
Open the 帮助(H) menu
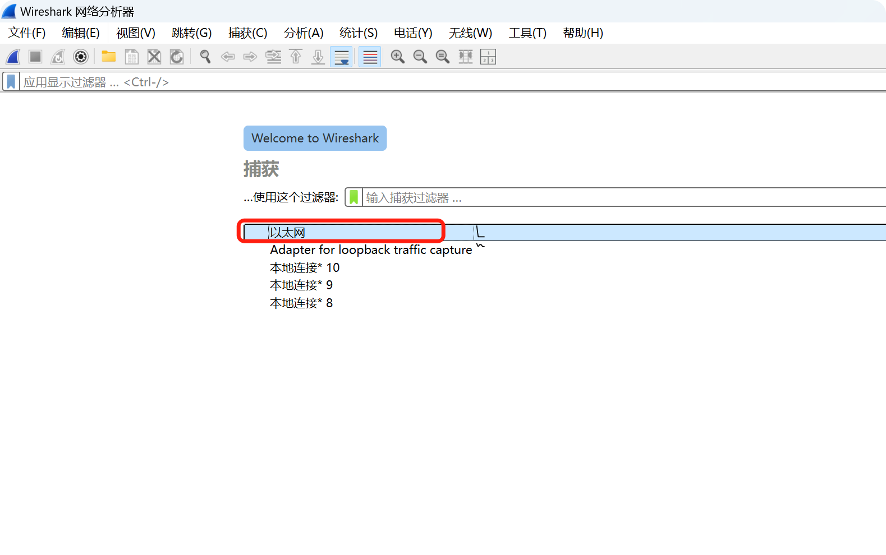(583, 33)
